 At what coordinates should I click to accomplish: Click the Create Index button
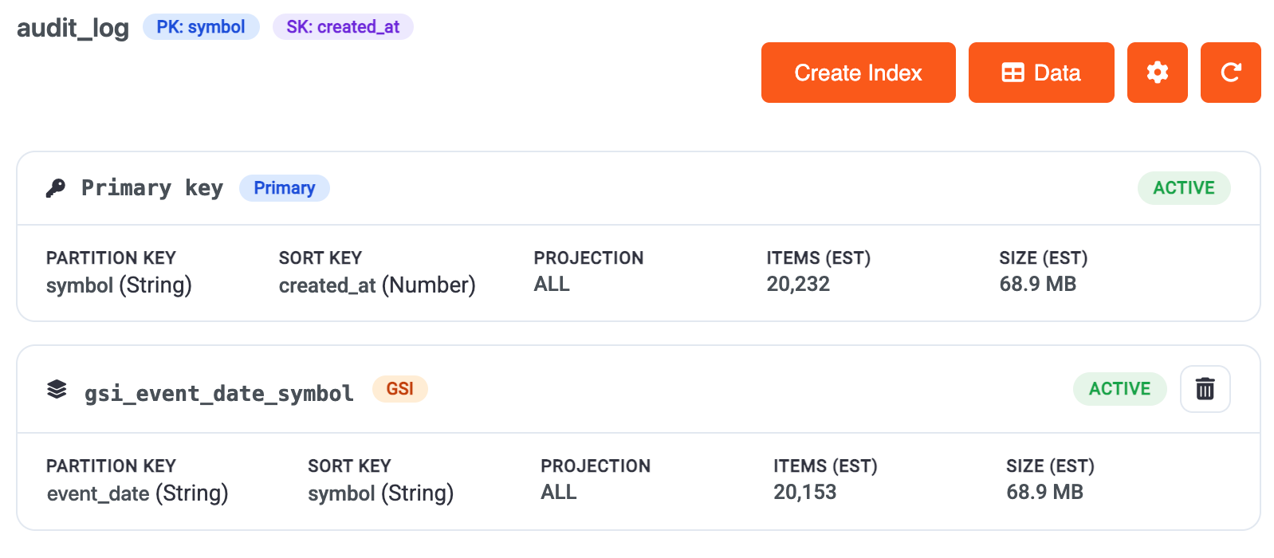click(x=858, y=73)
